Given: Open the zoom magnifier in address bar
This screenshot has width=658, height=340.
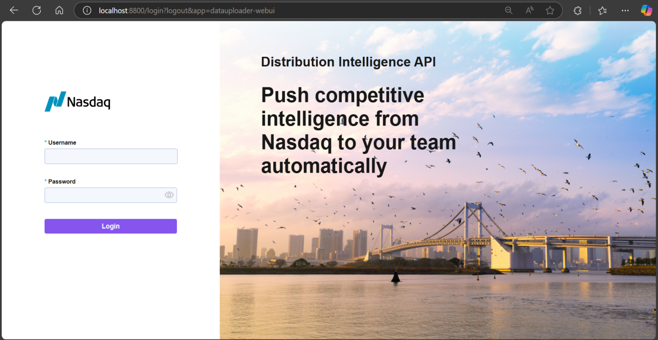Looking at the screenshot, I should tap(509, 10).
